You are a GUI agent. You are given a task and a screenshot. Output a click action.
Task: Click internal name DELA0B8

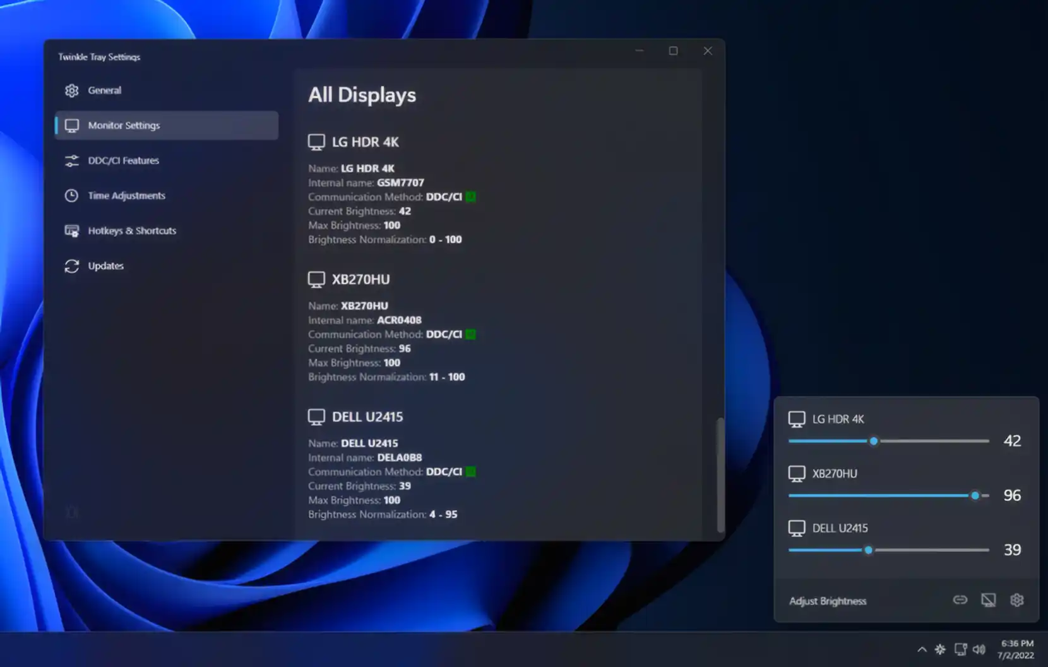(399, 457)
